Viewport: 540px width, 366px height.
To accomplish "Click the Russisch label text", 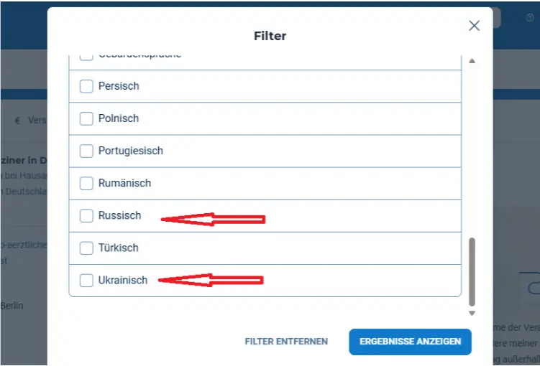I will 119,215.
